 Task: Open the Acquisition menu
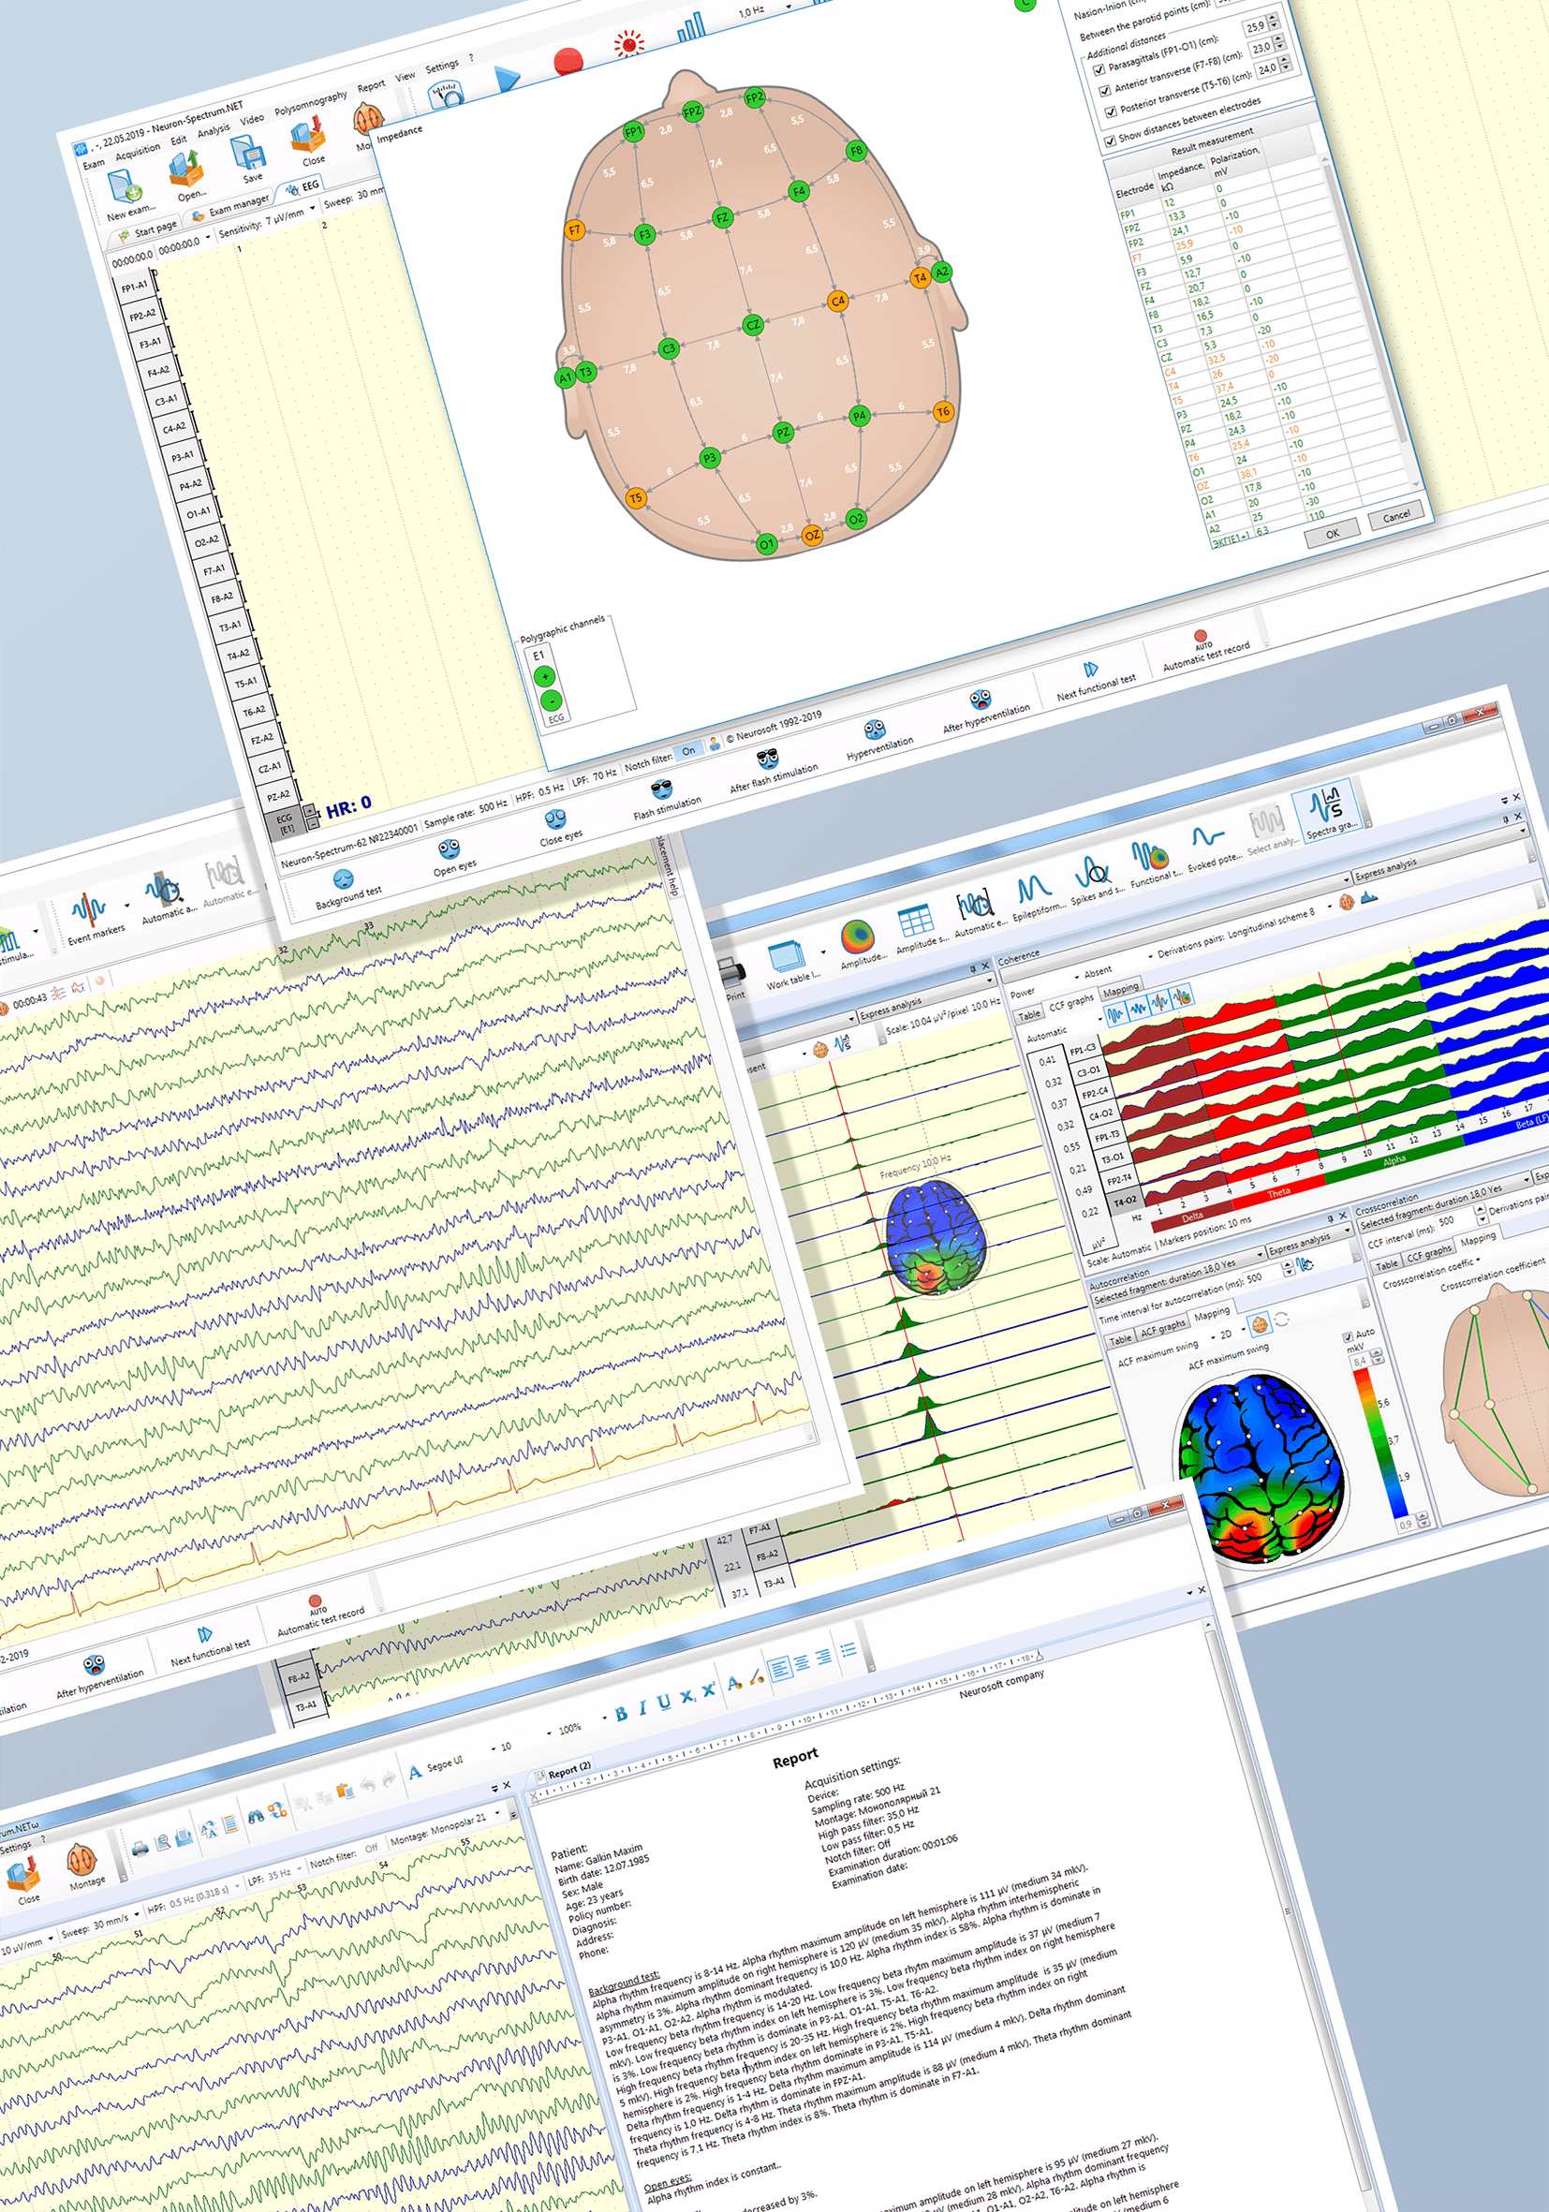point(138,152)
